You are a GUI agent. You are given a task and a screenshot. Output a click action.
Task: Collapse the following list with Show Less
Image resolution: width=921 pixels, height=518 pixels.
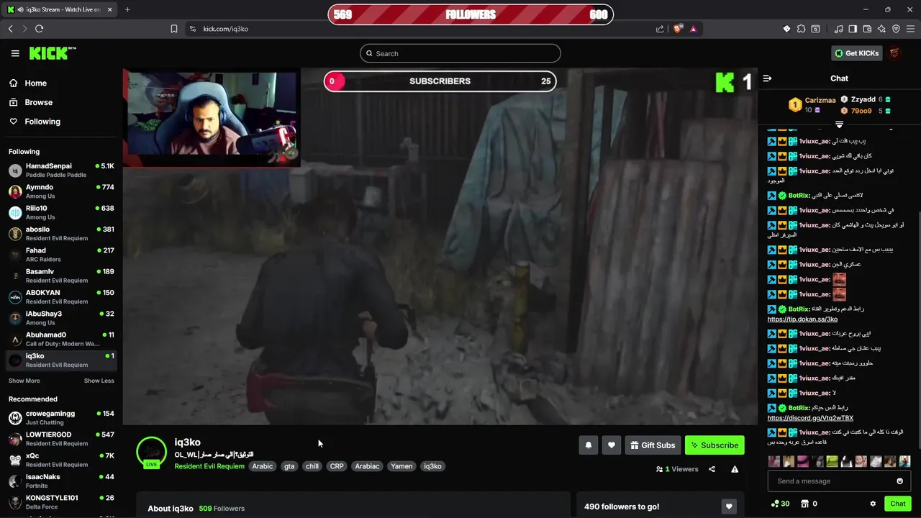click(99, 381)
